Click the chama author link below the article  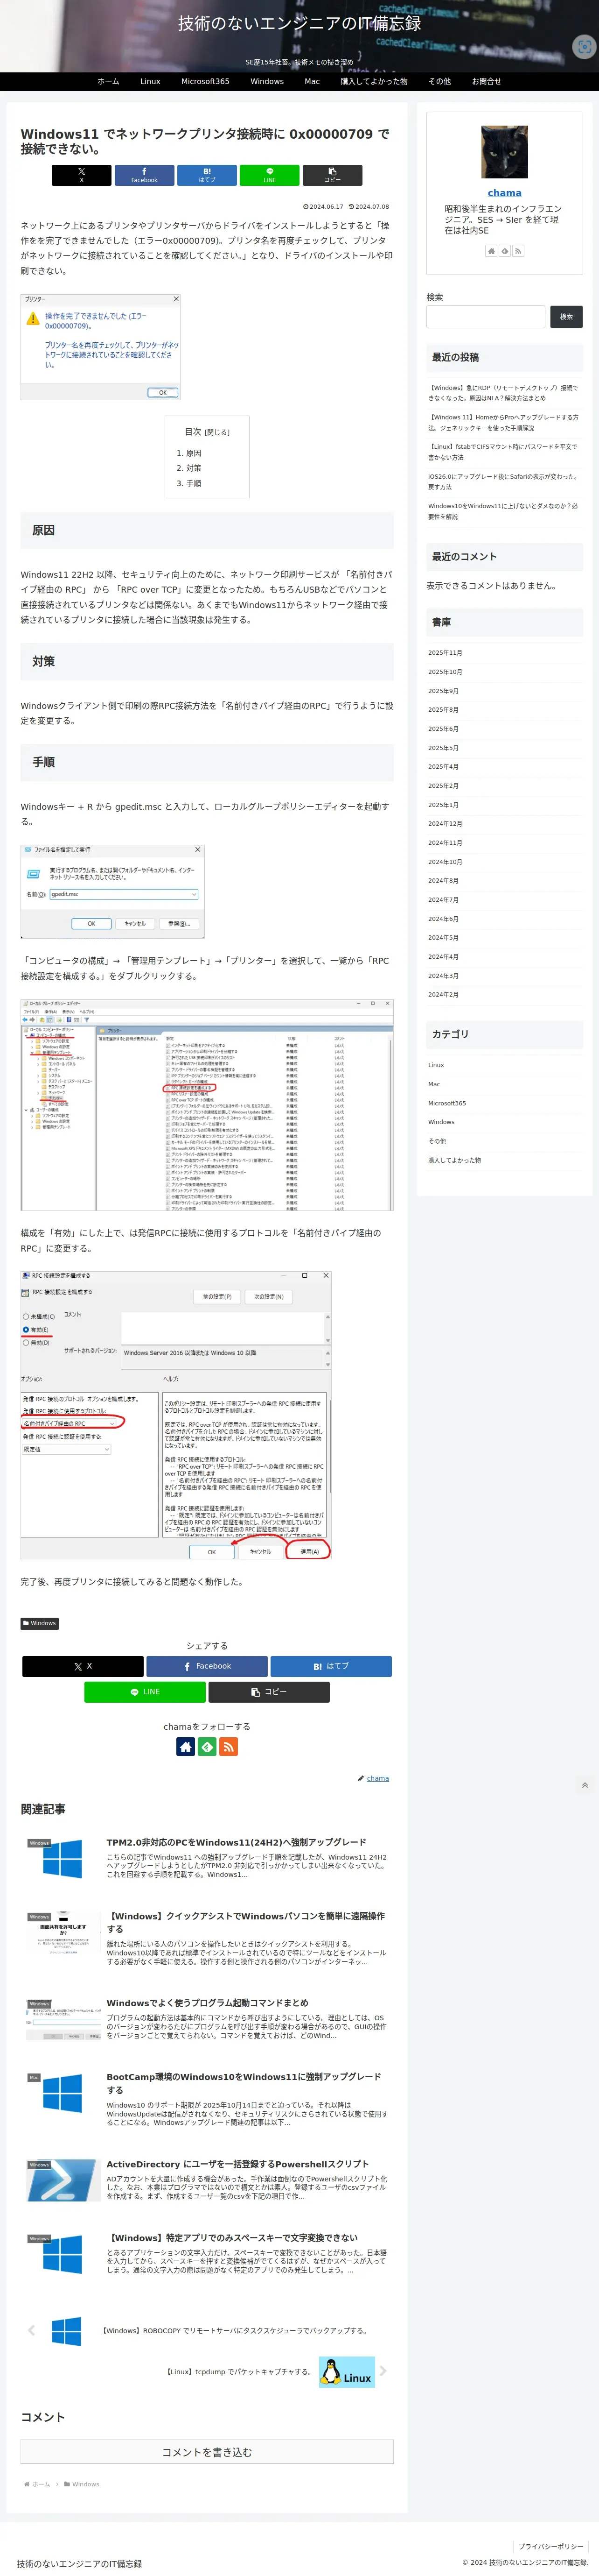click(x=377, y=1778)
